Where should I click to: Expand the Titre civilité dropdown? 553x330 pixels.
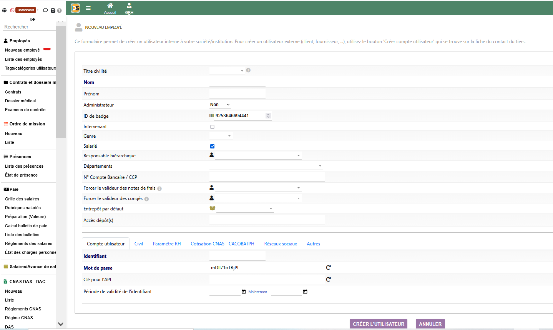click(x=227, y=71)
